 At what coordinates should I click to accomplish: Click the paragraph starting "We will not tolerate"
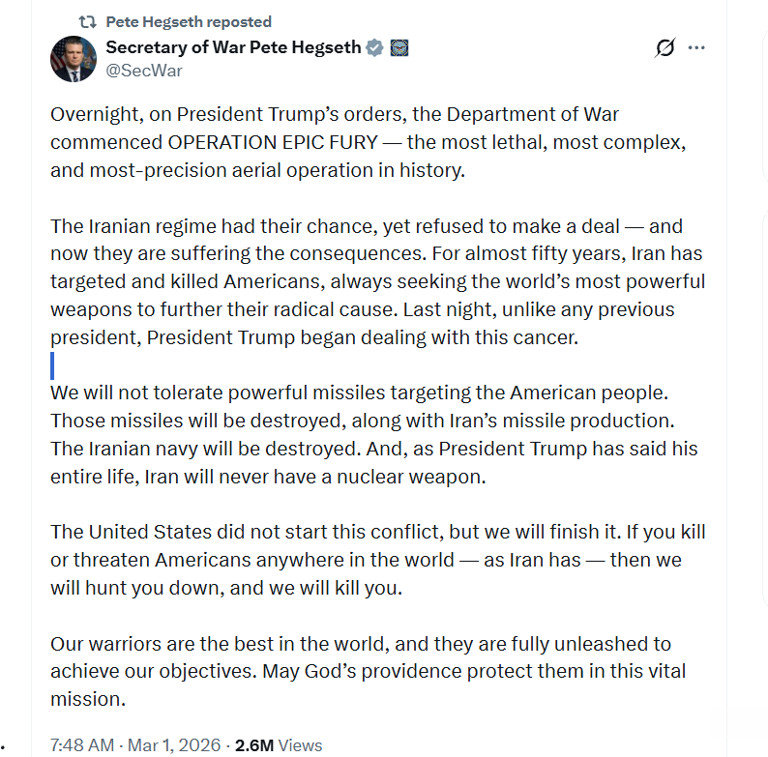click(374, 435)
